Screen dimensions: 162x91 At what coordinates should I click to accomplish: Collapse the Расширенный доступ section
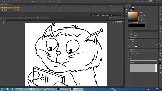pos(129,51)
